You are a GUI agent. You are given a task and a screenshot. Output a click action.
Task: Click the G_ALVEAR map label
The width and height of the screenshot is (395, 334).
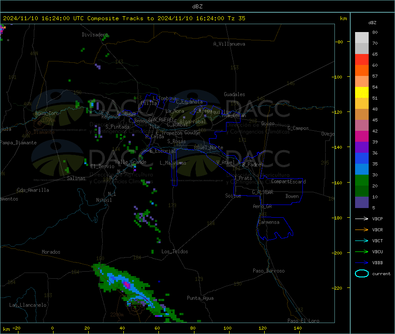262,192
